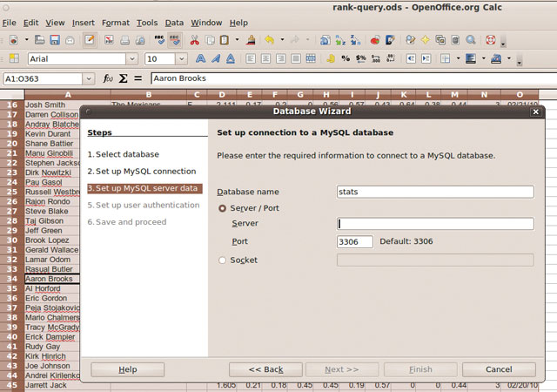Viewport: 557px width, 392px height.
Task: Click the Zoom magnifier icon
Action: coord(471,40)
